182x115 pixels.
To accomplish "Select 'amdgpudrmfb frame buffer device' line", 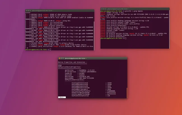I will [56, 45].
